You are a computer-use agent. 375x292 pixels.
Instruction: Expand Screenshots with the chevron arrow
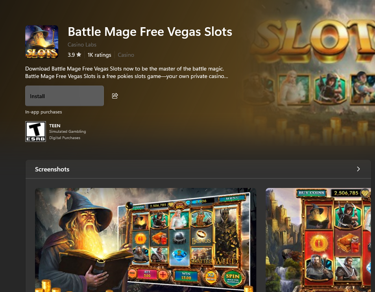(358, 169)
